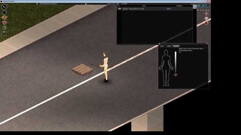Click the vertical health bar
241x135 pixels.
click(x=175, y=62)
